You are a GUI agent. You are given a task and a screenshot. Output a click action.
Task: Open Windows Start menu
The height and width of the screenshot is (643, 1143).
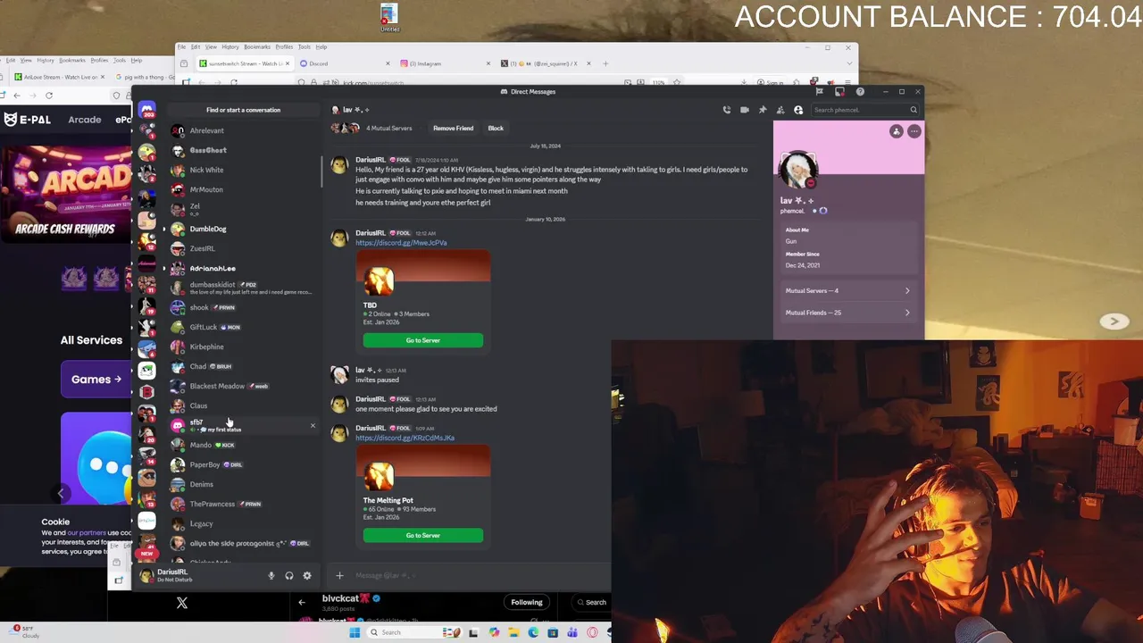[355, 632]
